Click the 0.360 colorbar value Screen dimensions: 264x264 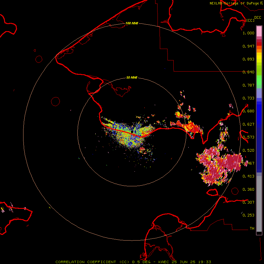(x=248, y=189)
